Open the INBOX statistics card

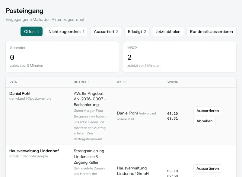click(x=180, y=57)
